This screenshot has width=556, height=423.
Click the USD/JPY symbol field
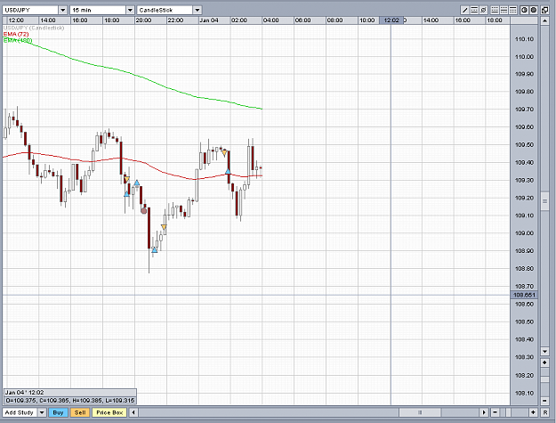click(x=30, y=10)
